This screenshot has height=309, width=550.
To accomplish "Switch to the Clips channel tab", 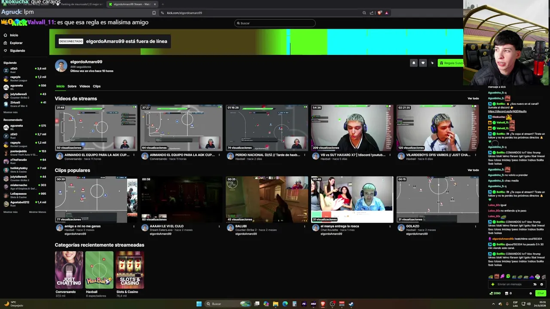I will (x=97, y=86).
